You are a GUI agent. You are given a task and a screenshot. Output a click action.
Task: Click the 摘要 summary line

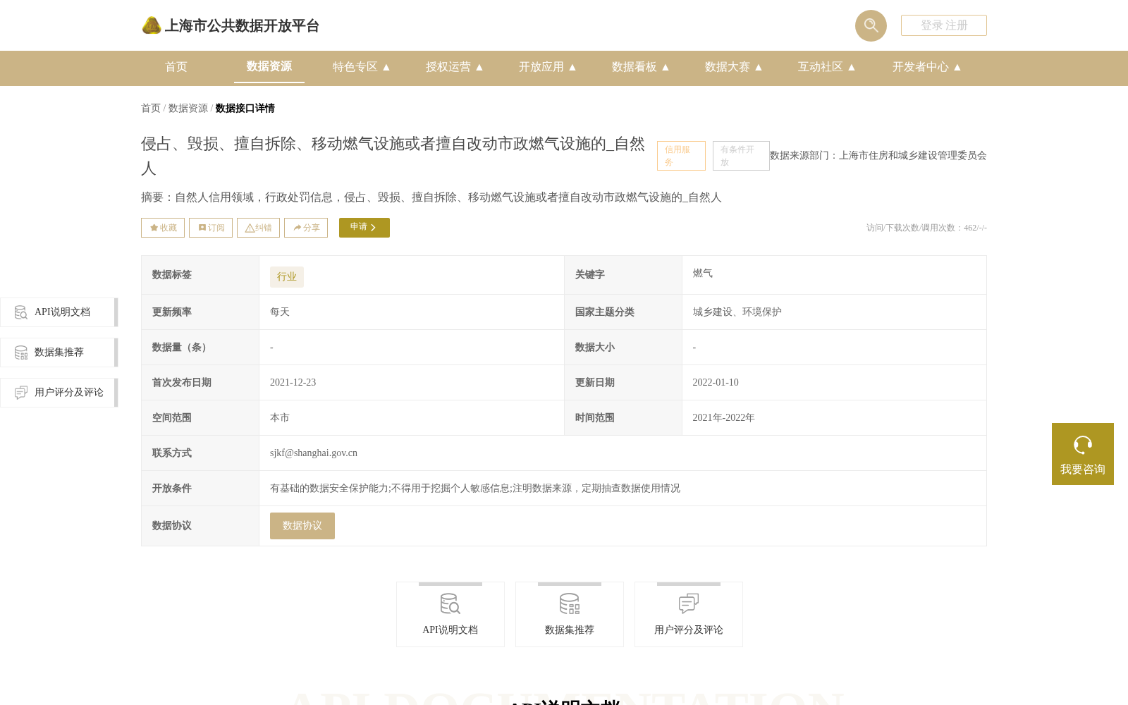click(x=431, y=197)
